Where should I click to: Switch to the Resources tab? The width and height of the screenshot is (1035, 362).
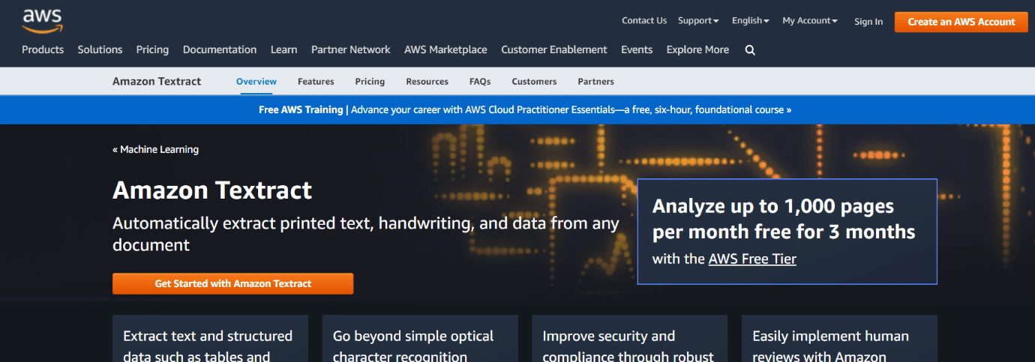tap(427, 81)
